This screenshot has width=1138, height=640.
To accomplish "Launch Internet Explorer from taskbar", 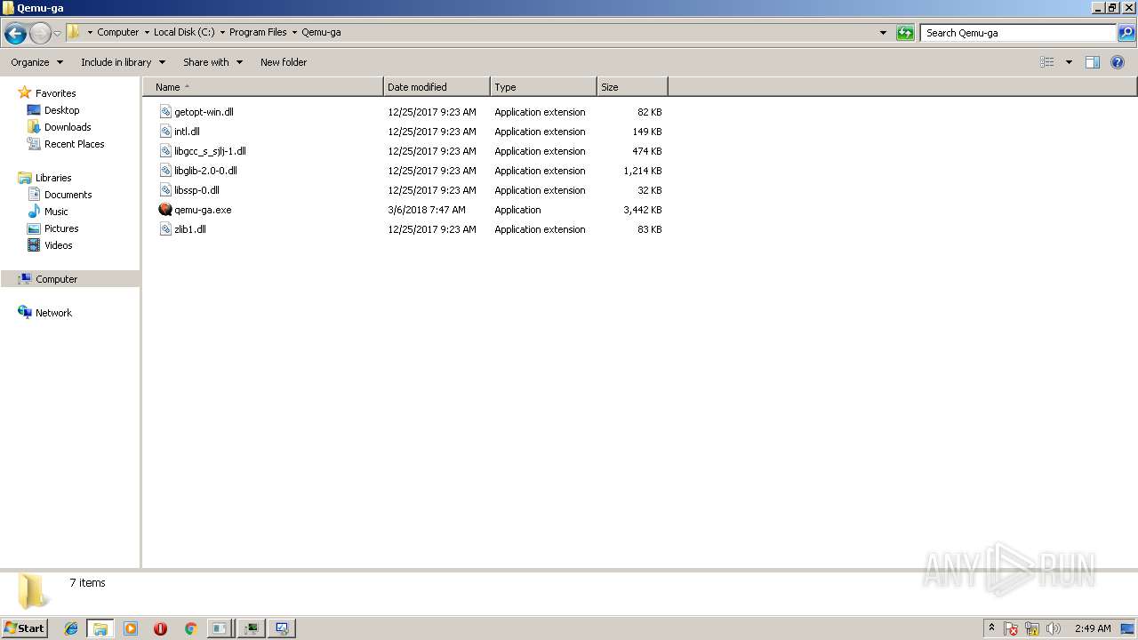I will pyautogui.click(x=71, y=628).
